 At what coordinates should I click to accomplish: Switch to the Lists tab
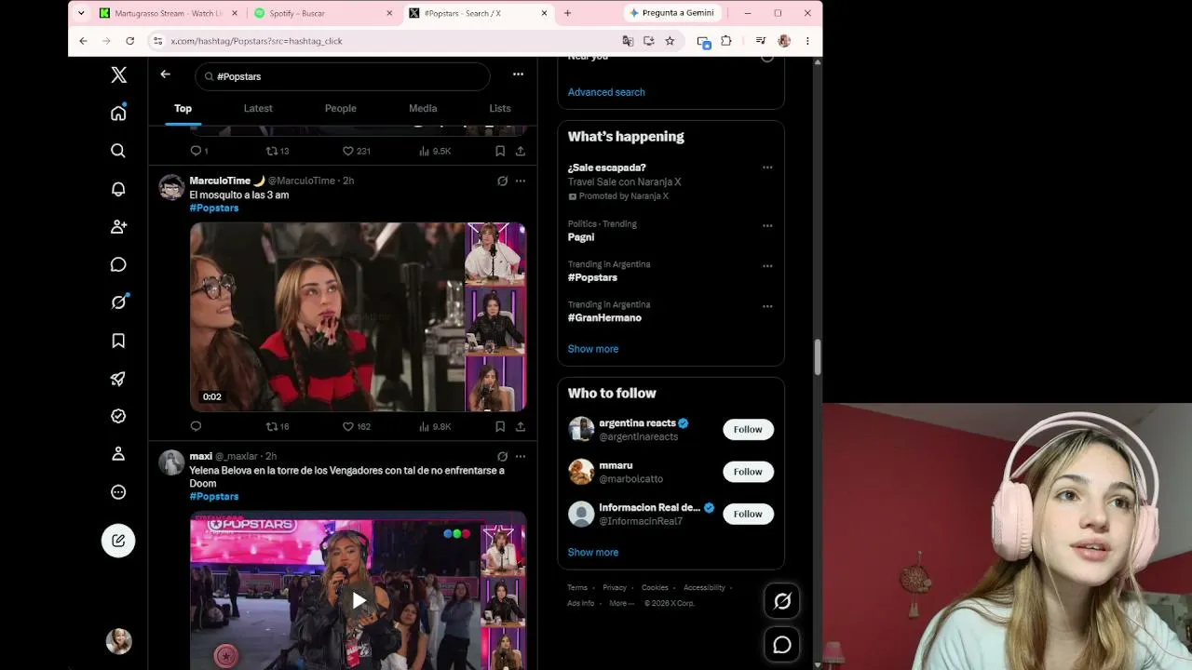[x=500, y=108]
